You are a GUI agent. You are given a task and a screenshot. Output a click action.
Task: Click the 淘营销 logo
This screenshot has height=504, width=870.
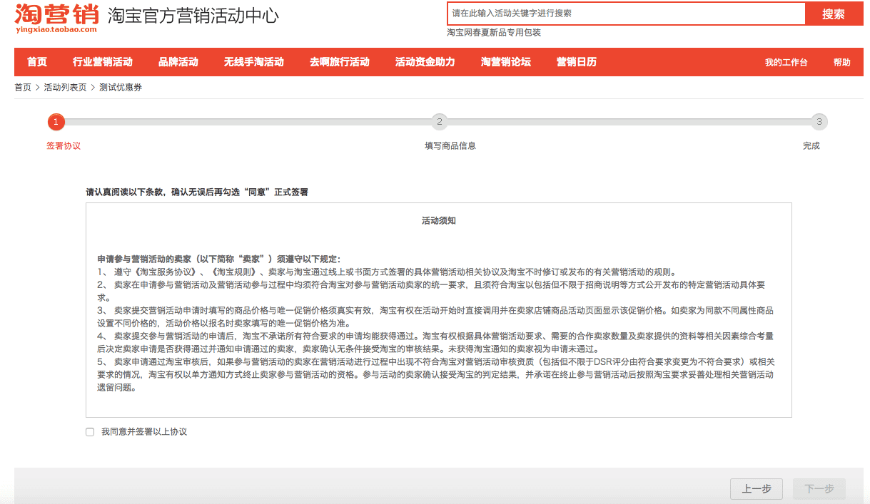click(x=56, y=18)
